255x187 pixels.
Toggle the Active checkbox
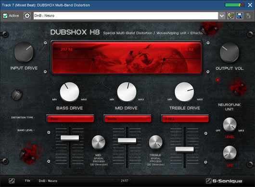point(5,16)
